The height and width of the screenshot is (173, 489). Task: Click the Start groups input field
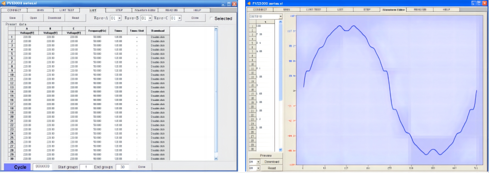click(x=86, y=167)
